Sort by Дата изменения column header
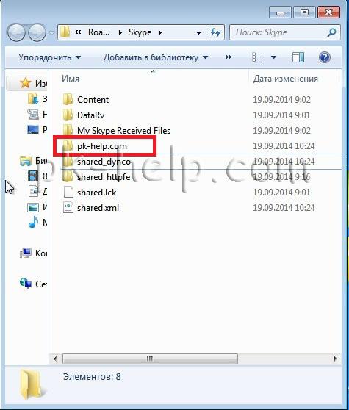This screenshot has height=410, width=349. pos(286,79)
